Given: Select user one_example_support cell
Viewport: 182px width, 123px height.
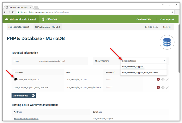Looking at the screenshot, I should [x=77, y=79].
